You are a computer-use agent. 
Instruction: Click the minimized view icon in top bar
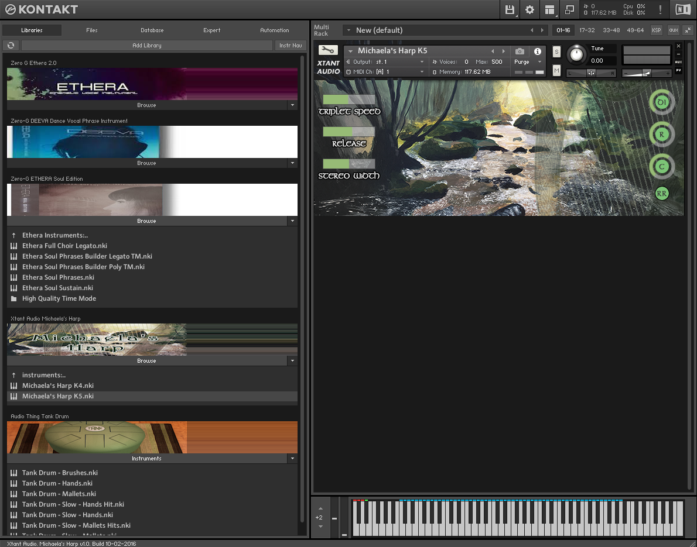coord(569,9)
